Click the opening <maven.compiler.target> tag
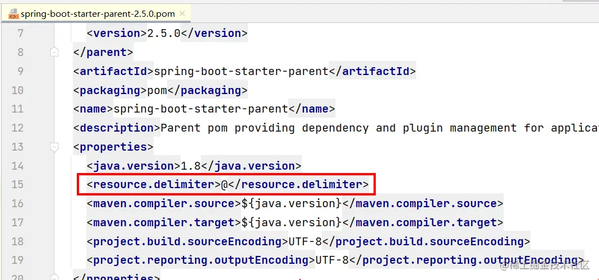The height and width of the screenshot is (280, 599). [164, 222]
